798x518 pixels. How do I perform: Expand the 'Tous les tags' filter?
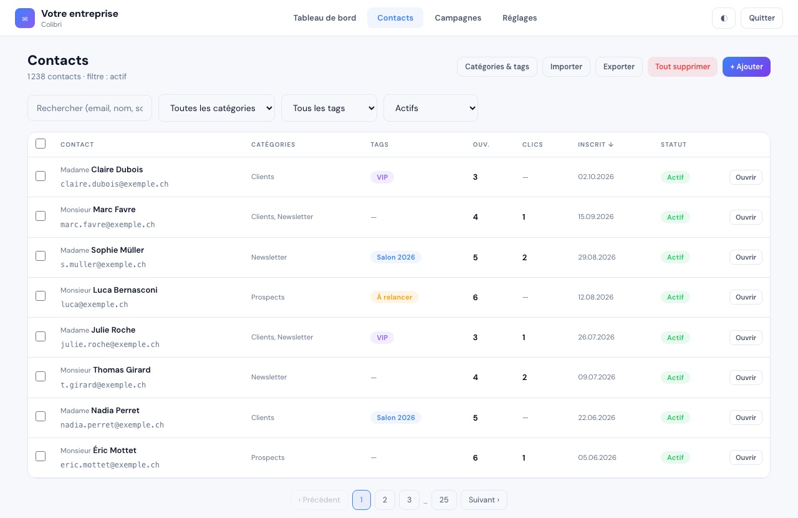[329, 108]
